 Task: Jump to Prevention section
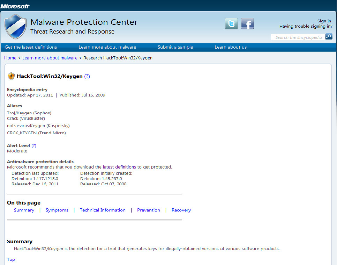tap(149, 210)
